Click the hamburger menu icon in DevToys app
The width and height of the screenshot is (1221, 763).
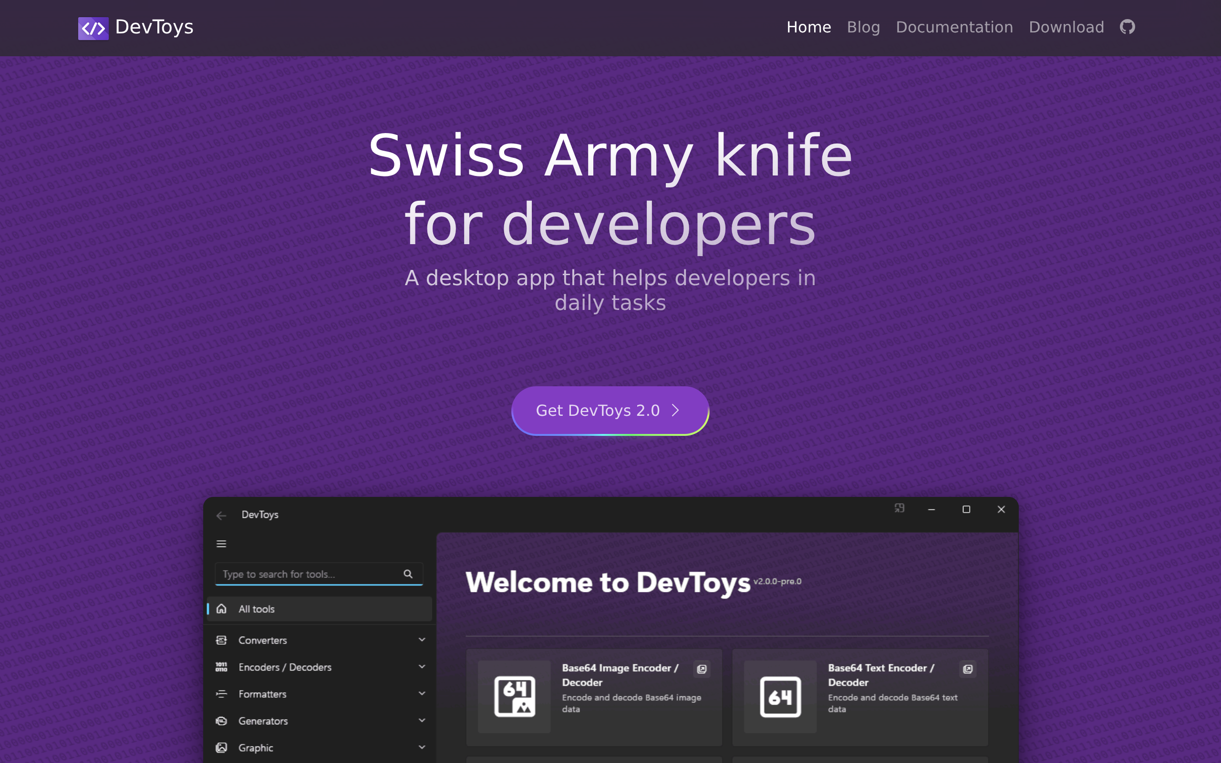click(x=221, y=544)
